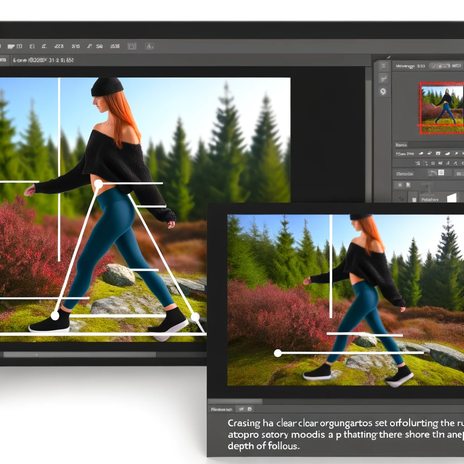This screenshot has height=464, width=464.
Task: Click the first icon in the row below 'Eses Sre'
Action: click(417, 163)
